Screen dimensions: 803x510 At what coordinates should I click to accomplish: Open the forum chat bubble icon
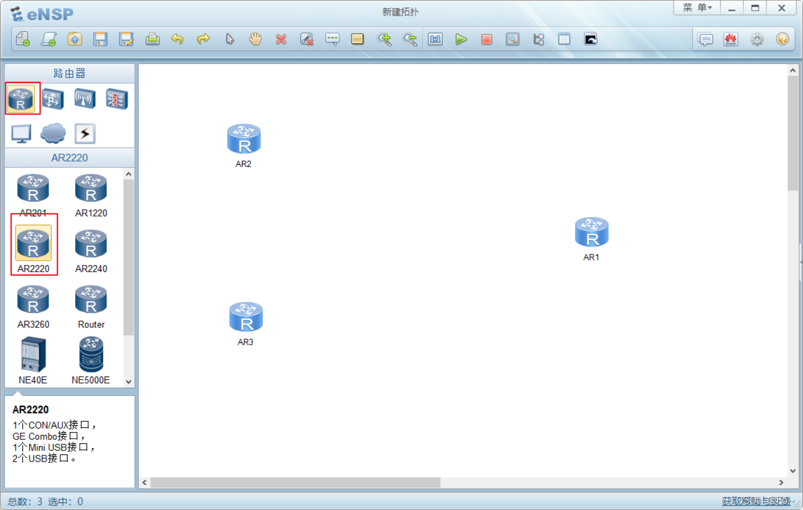pos(705,39)
